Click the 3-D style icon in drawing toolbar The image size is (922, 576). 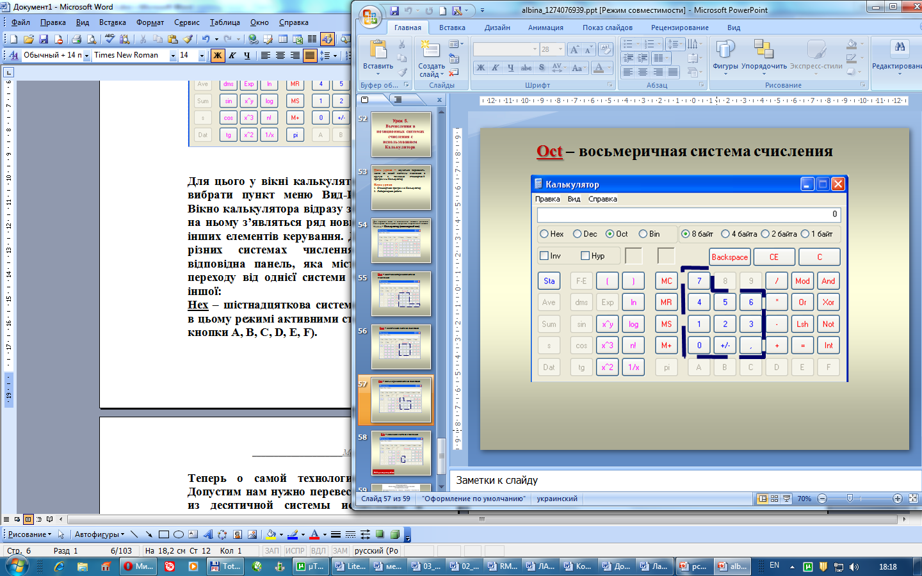(395, 534)
